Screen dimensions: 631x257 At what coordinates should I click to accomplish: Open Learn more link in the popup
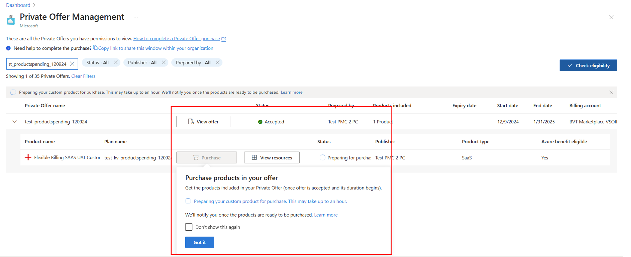click(x=326, y=215)
